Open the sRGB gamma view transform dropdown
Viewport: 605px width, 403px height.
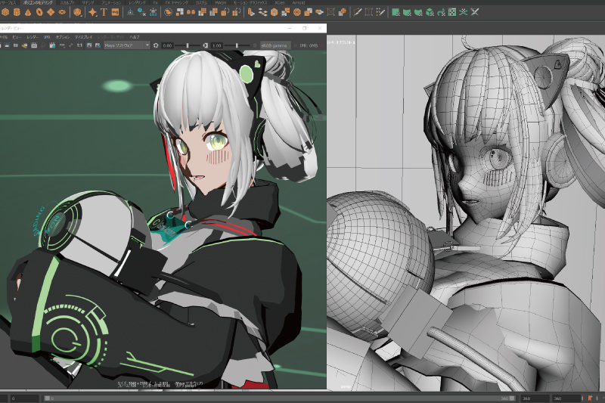(275, 45)
